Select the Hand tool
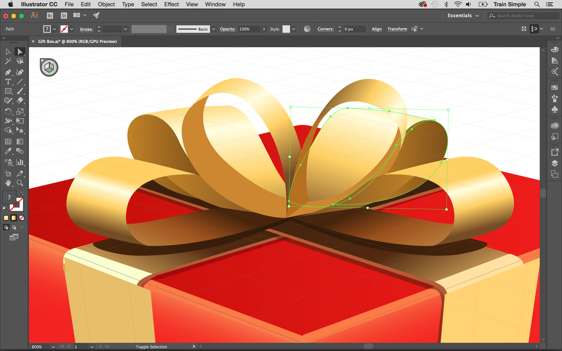This screenshot has width=562, height=351. (x=8, y=183)
